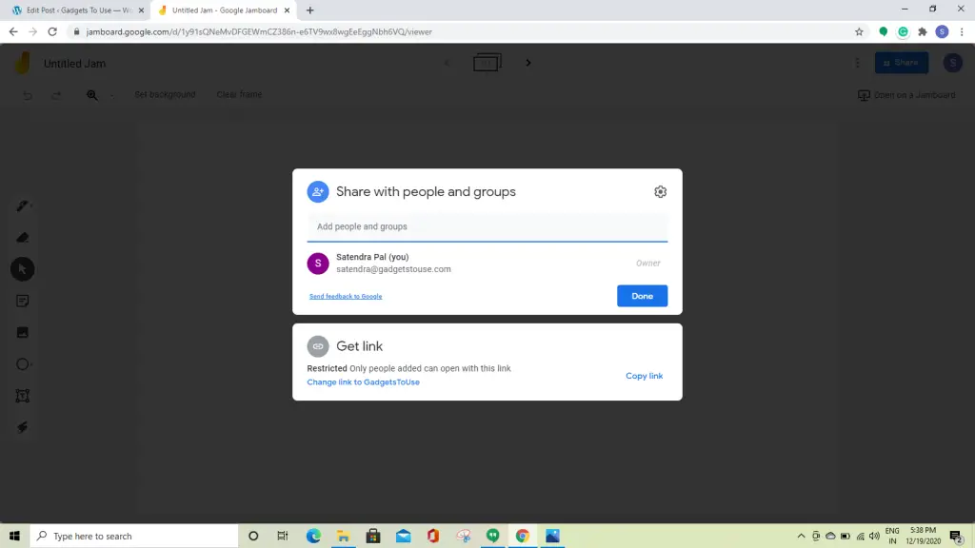Click the Satendra Pal (you) name
Image resolution: width=975 pixels, height=548 pixels.
point(372,257)
